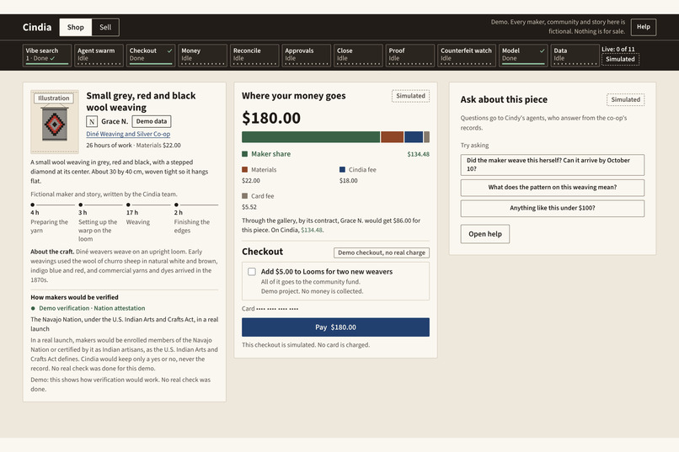The image size is (679, 452).
Task: Click Simulated badge in Where your money goes
Action: pos(410,96)
